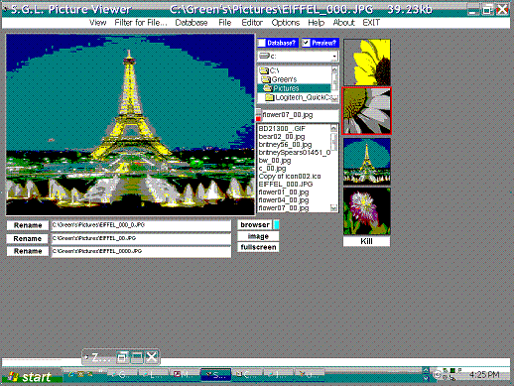Select the yellow sunflower thumbnail
This screenshot has height=386, width=514.
[x=367, y=63]
